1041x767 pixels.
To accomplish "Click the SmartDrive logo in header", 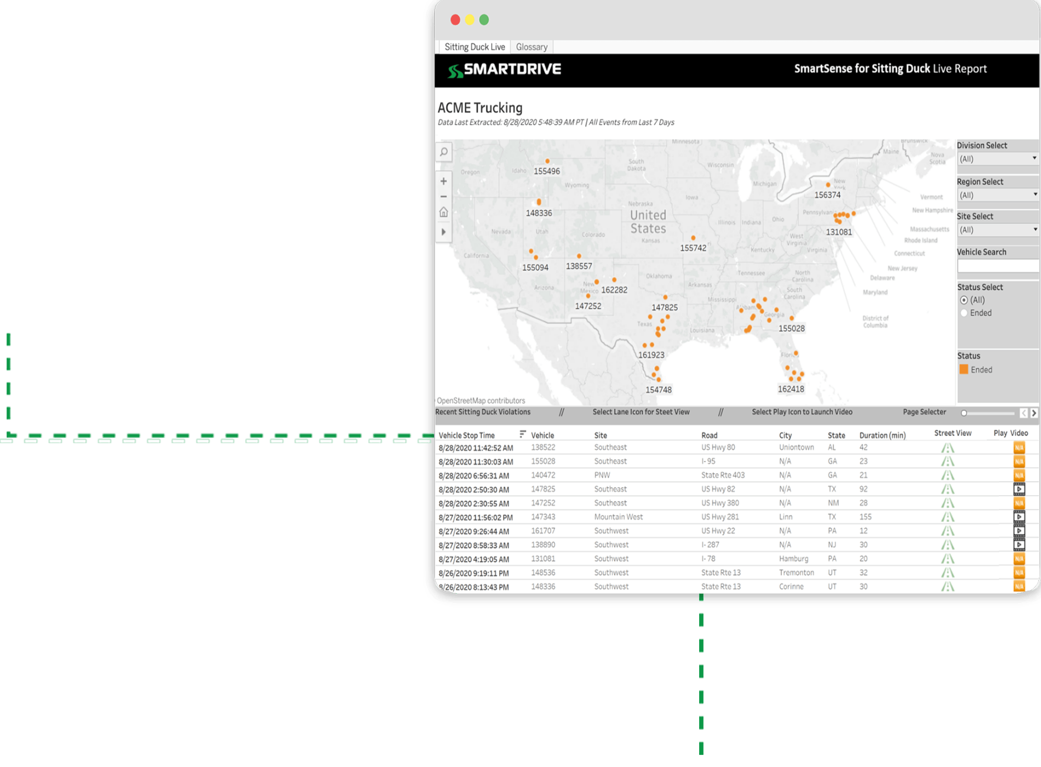I will pyautogui.click(x=504, y=70).
